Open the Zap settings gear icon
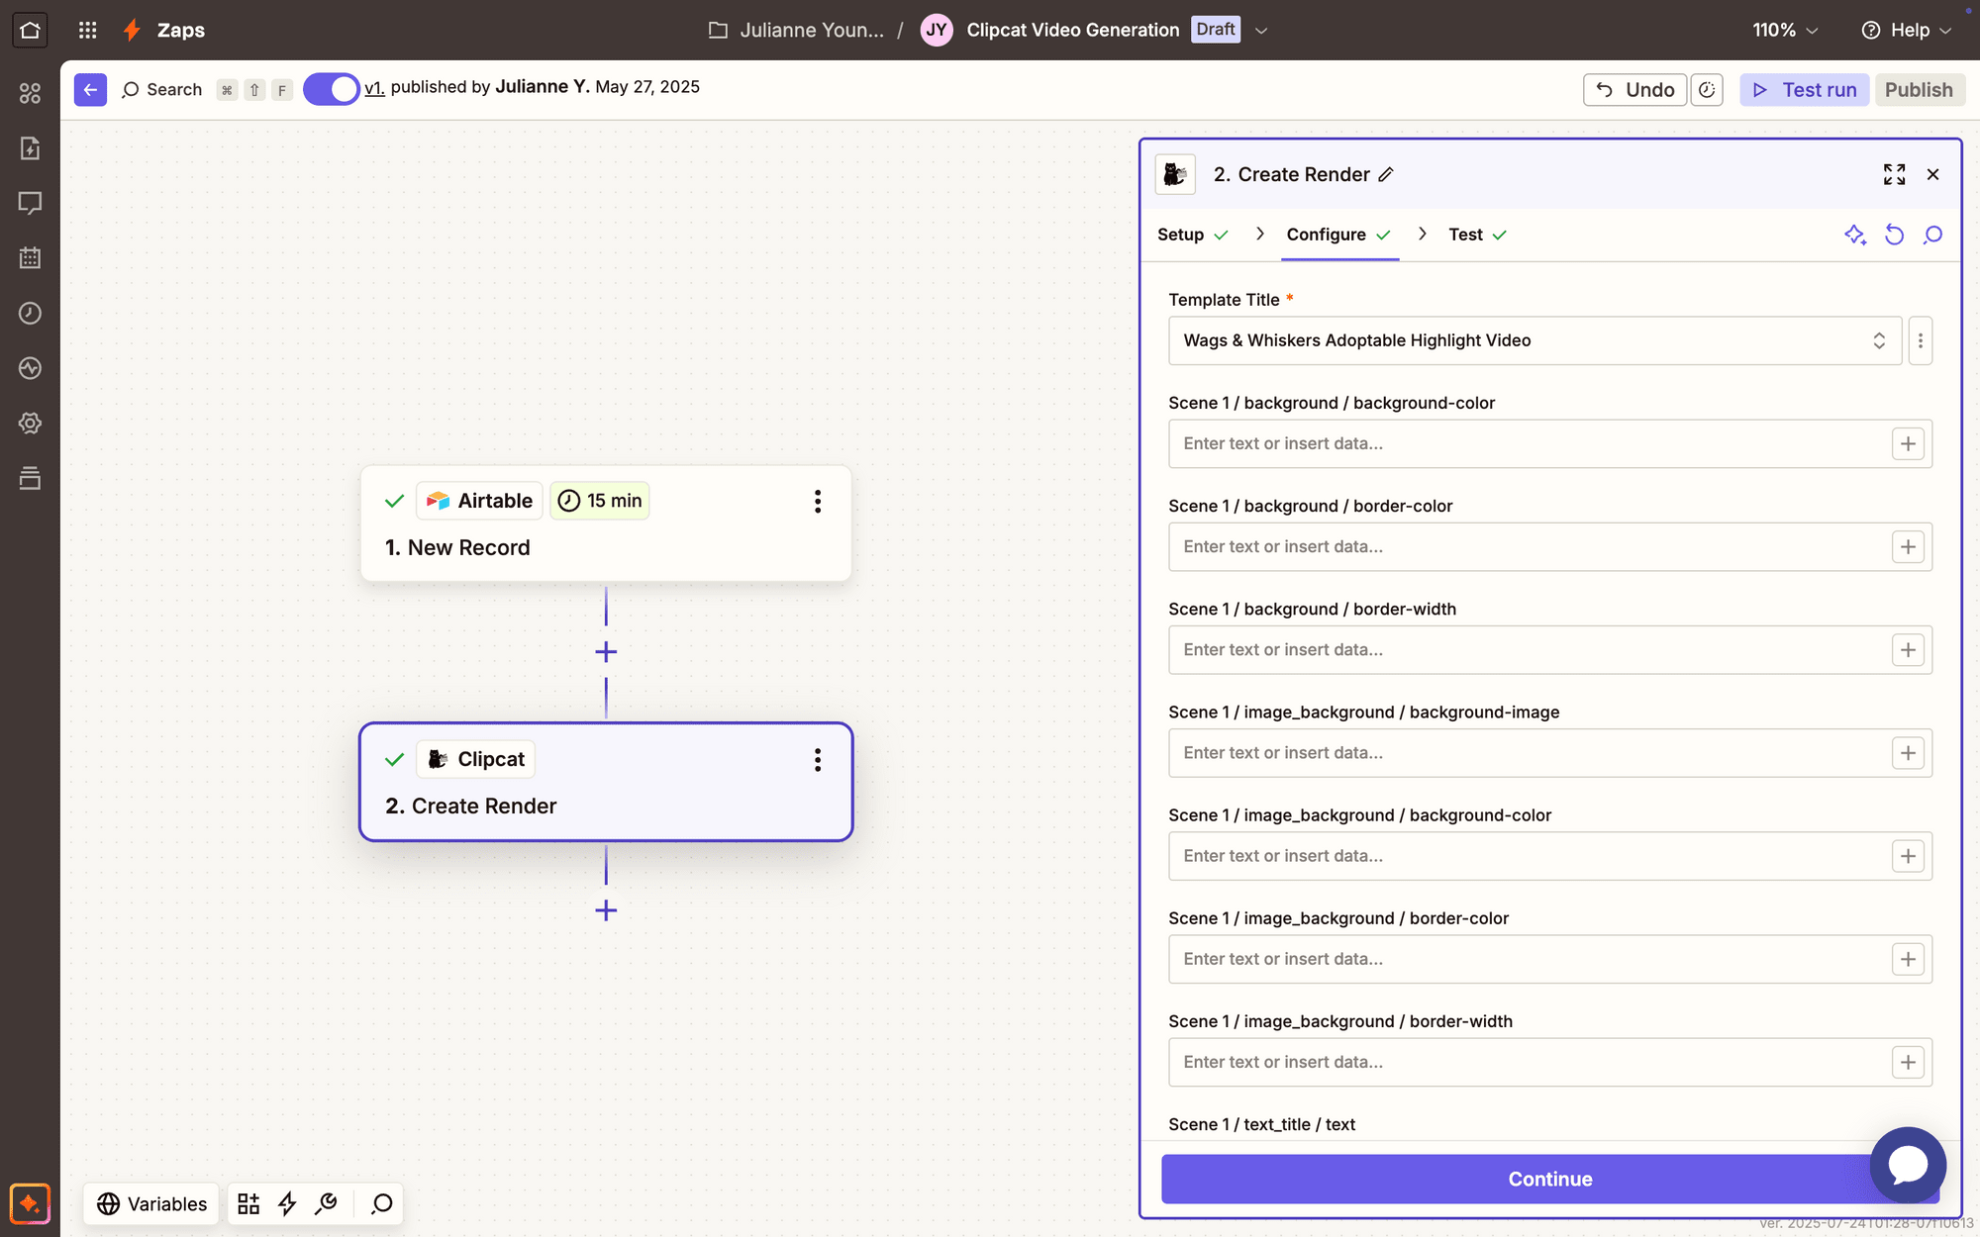The image size is (1980, 1237). 30,424
